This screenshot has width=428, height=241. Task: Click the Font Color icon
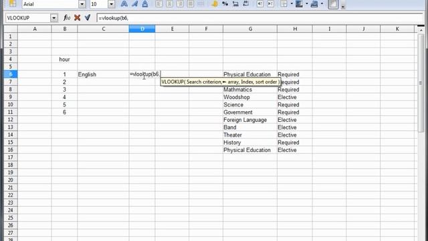point(314,4)
